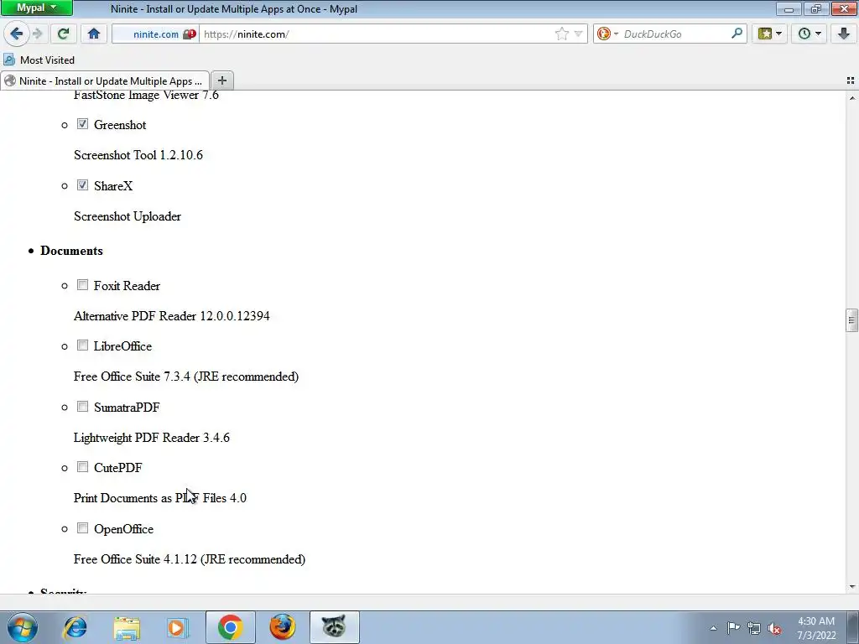The height and width of the screenshot is (644, 859).
Task: Click 'Screenshot Uploader' description text
Action: (128, 216)
